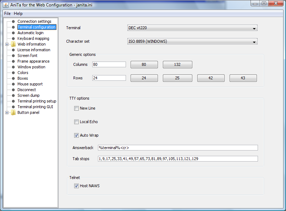The width and height of the screenshot is (286, 211).
Task: Click the Web information folder icon
Action: [13, 44]
